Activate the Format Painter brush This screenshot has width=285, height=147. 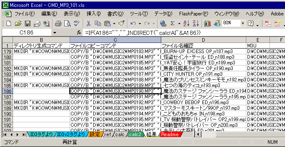coord(121,23)
